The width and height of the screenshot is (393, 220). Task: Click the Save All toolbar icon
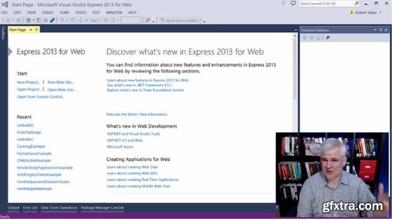(x=52, y=20)
